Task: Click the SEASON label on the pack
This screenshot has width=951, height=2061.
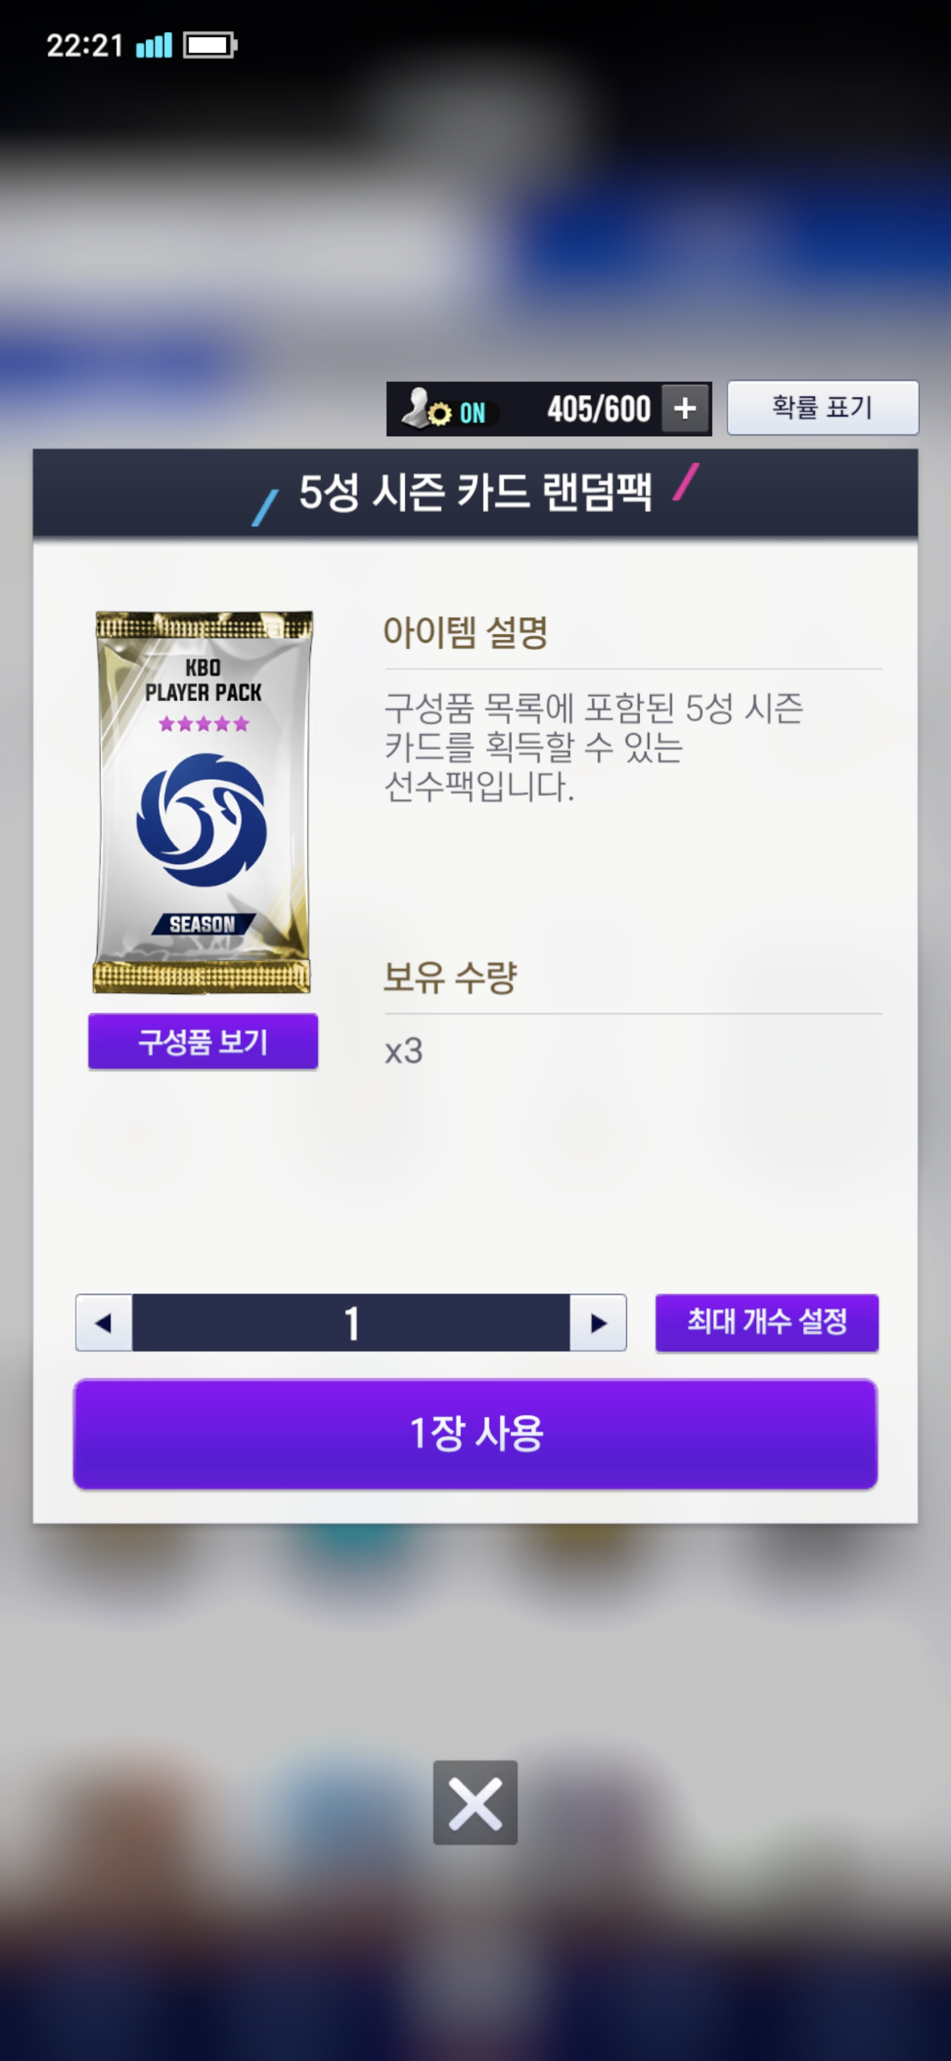Action: 202,924
